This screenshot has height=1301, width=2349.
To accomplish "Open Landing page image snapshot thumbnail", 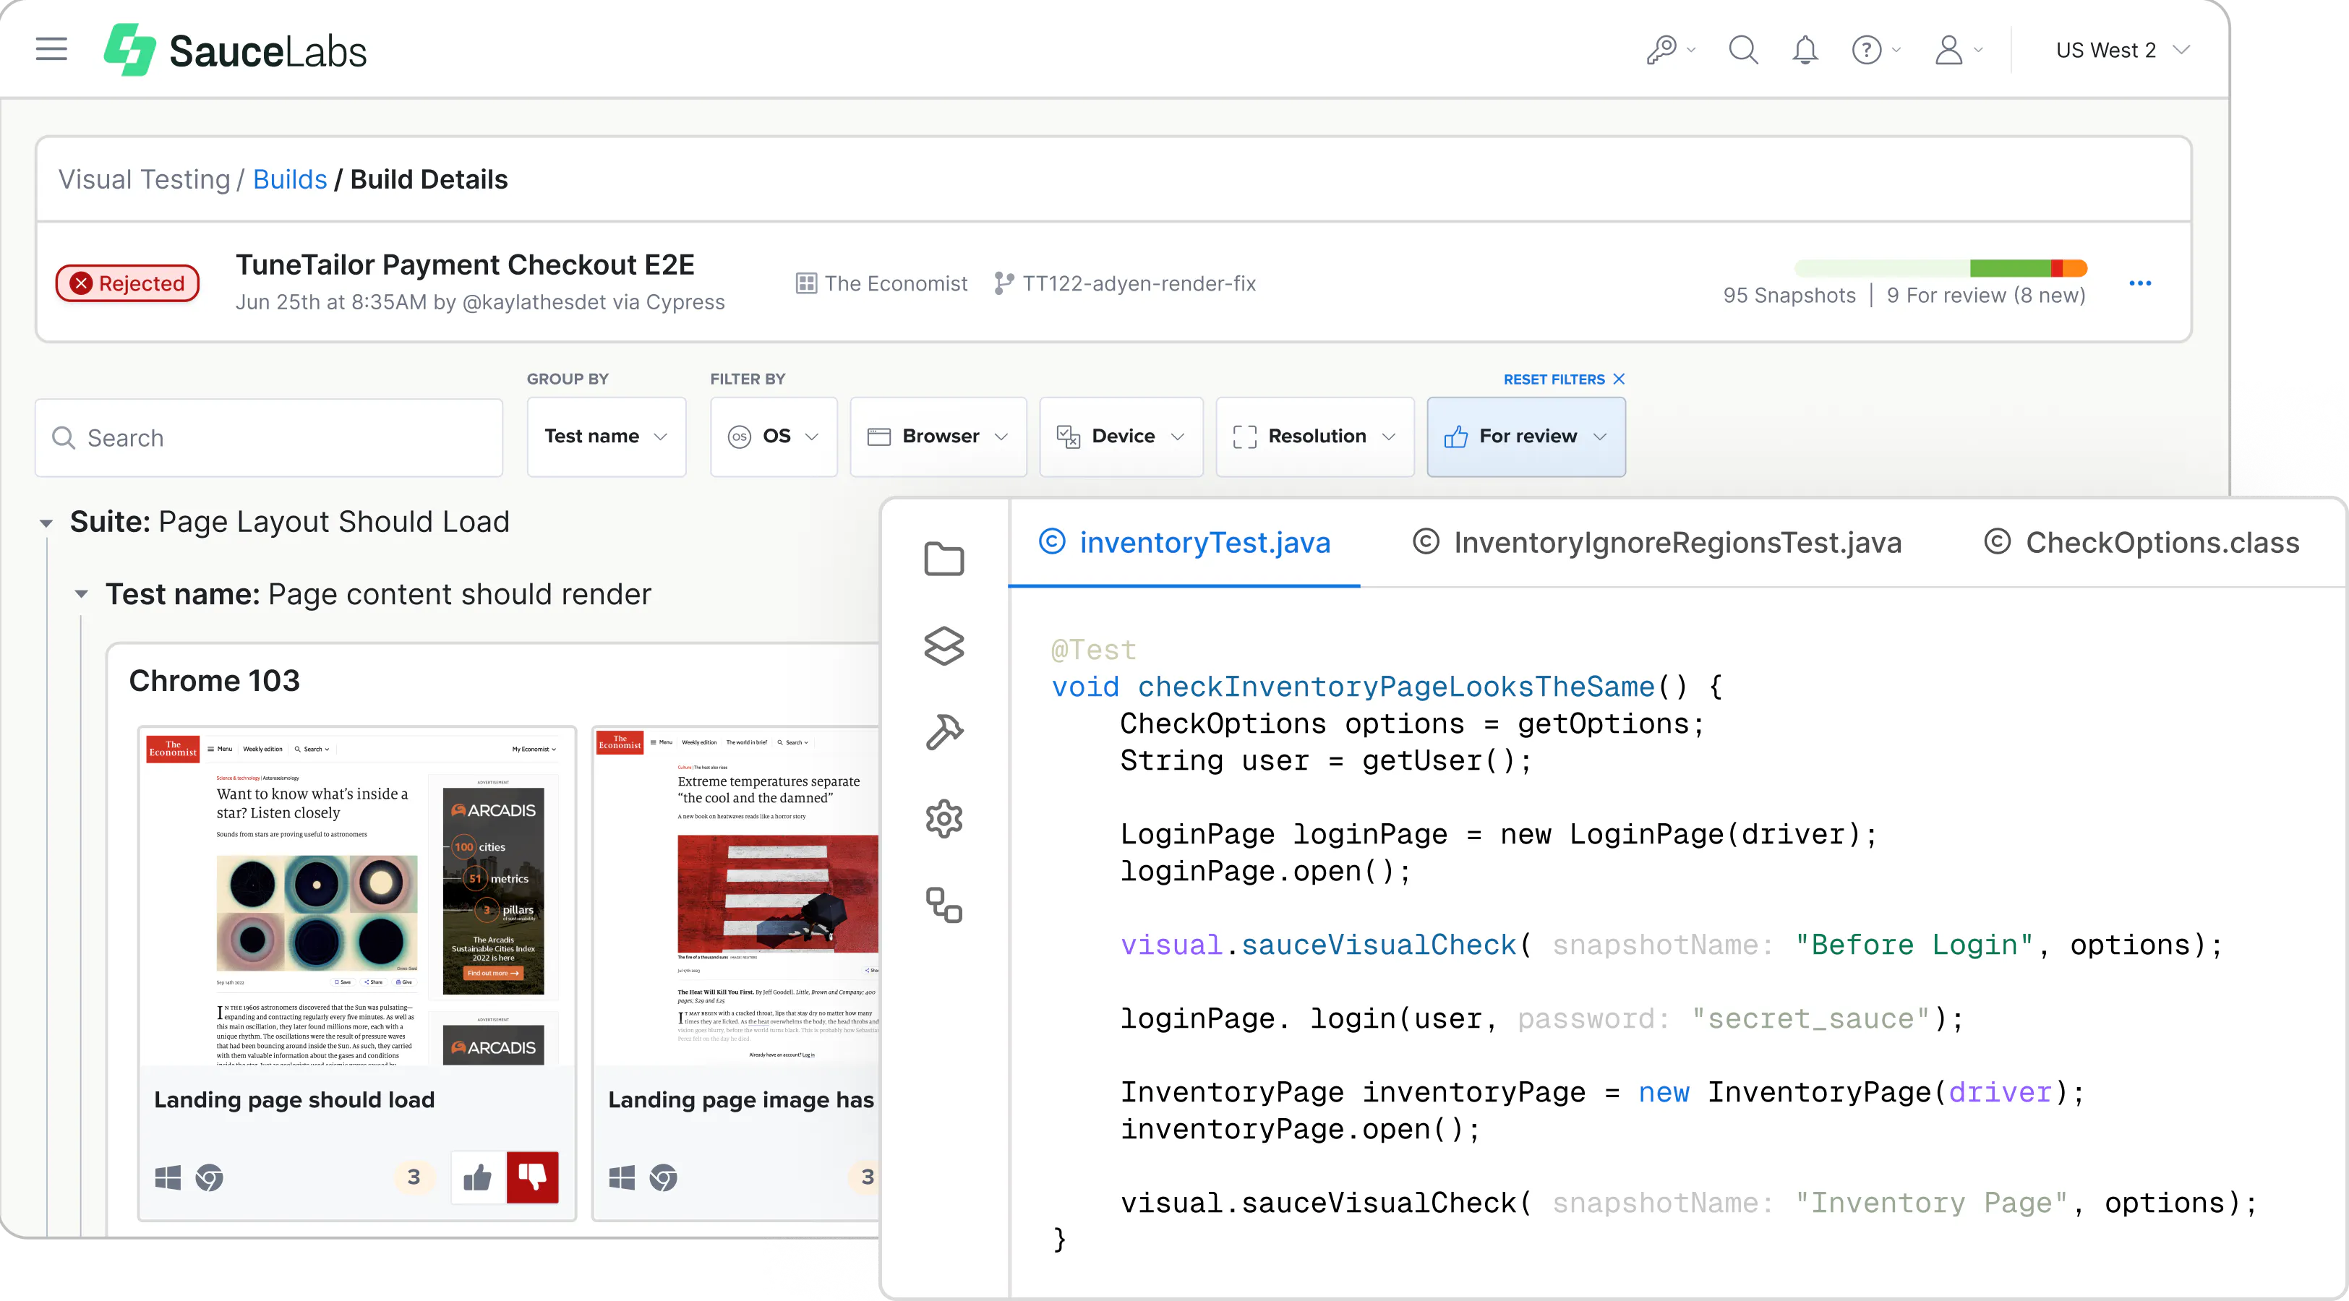I will [737, 896].
